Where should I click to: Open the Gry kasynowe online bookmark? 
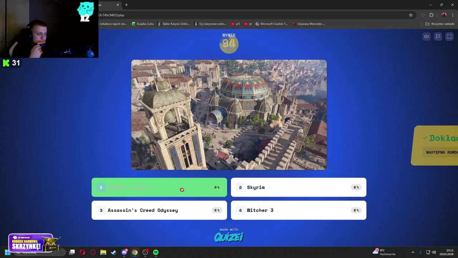tap(210, 24)
